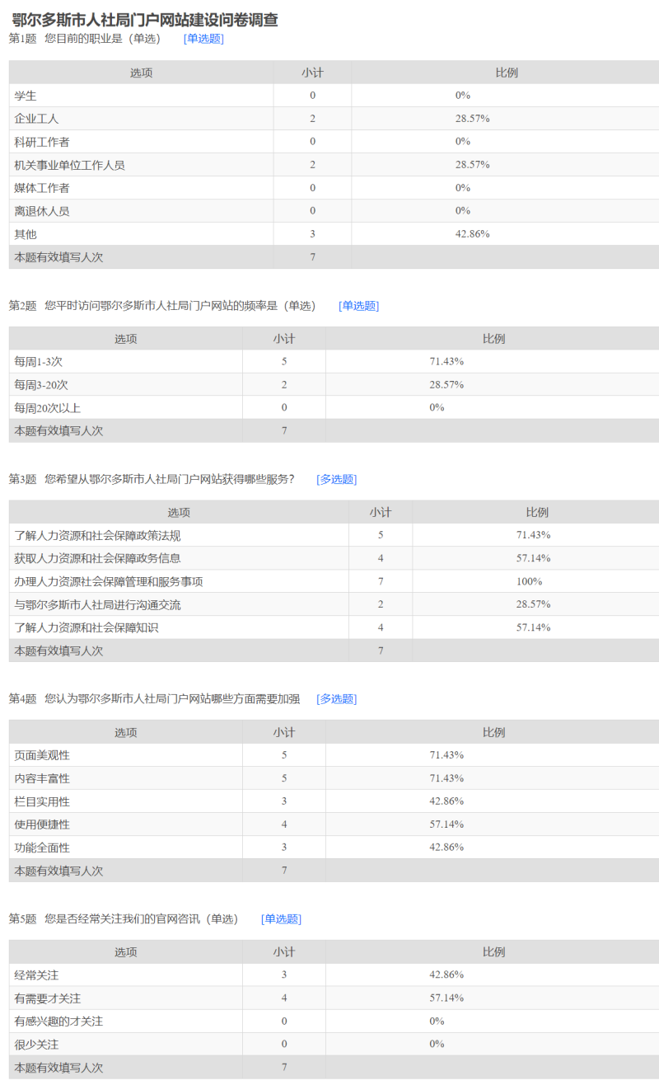659x1085 pixels.
Task: Click the 57.14% value for 使用便捷性
Action: coord(446,824)
